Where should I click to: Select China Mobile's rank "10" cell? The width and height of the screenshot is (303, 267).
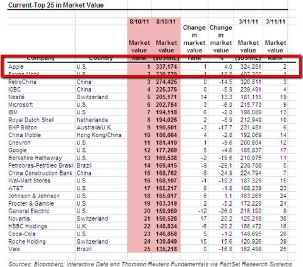[147, 135]
